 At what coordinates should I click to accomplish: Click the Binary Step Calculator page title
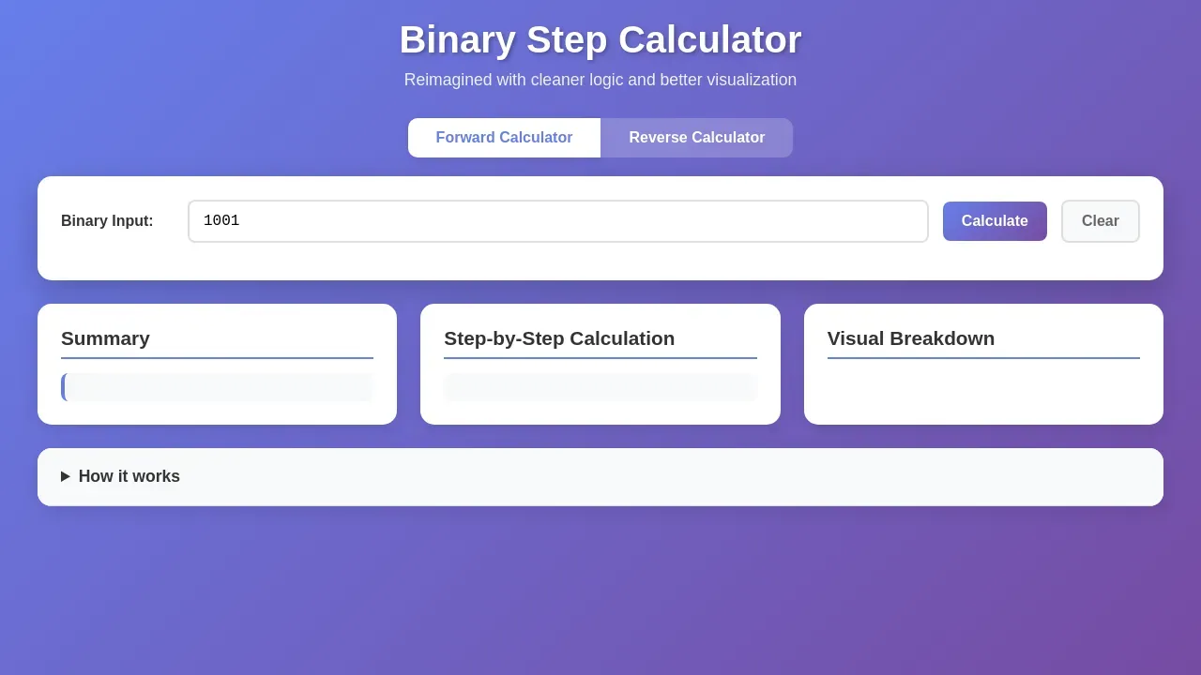600,39
